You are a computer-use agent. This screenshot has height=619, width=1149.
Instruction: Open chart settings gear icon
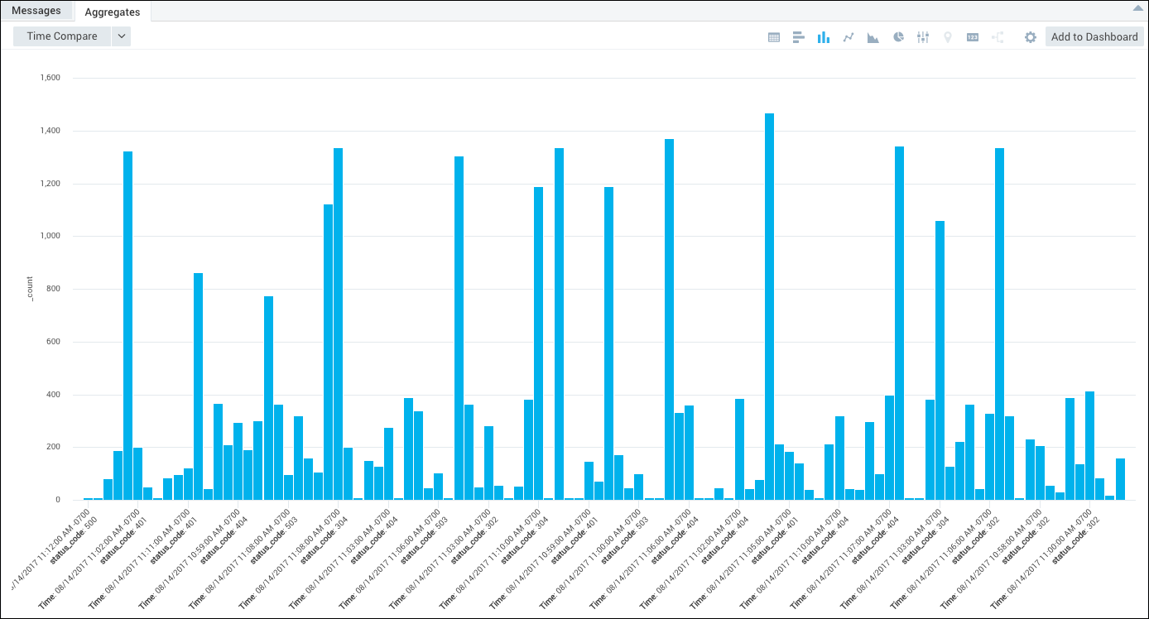click(x=1031, y=37)
